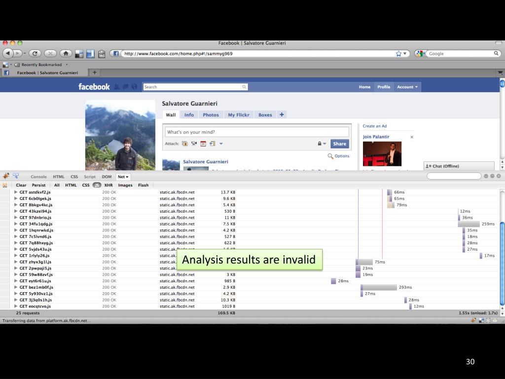
Task: Click the Share button
Action: tap(339, 144)
